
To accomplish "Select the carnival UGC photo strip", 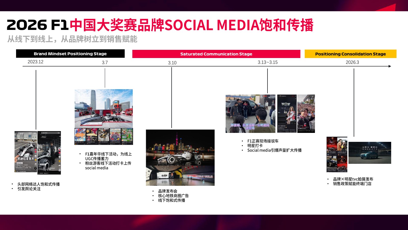I will (x=104, y=136).
